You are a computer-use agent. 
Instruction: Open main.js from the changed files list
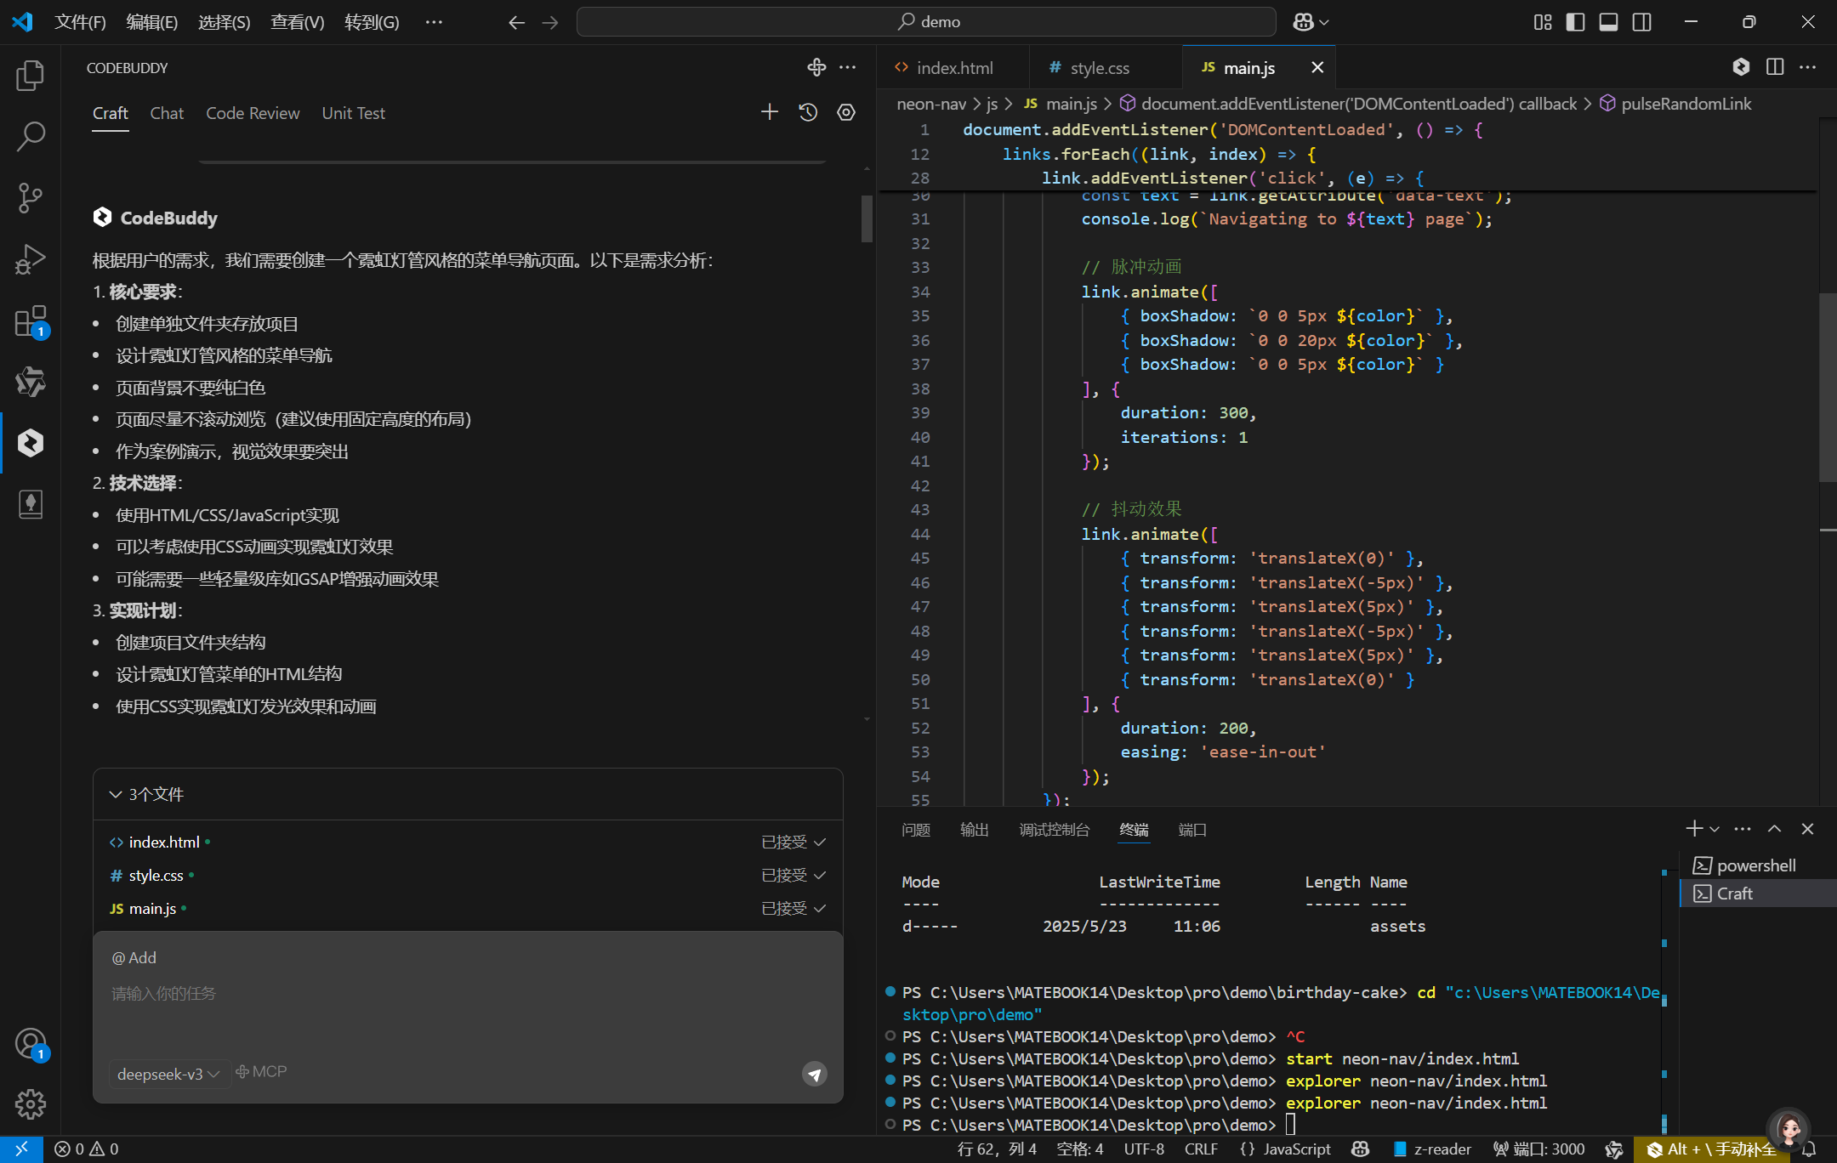pos(152,909)
